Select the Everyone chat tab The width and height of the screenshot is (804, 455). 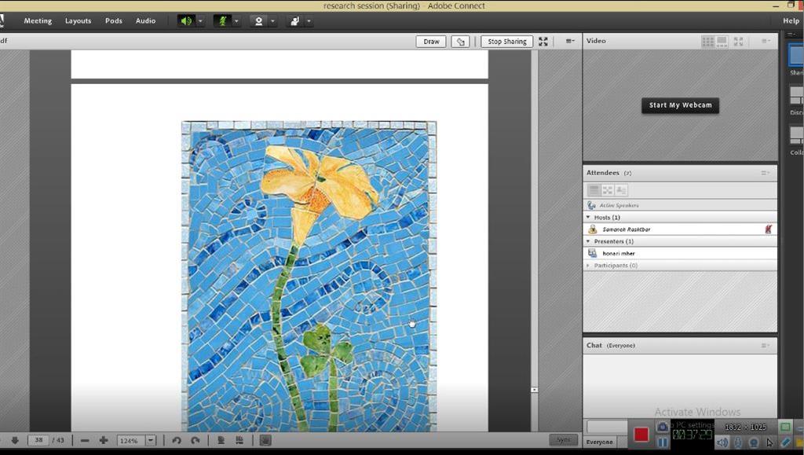[599, 442]
